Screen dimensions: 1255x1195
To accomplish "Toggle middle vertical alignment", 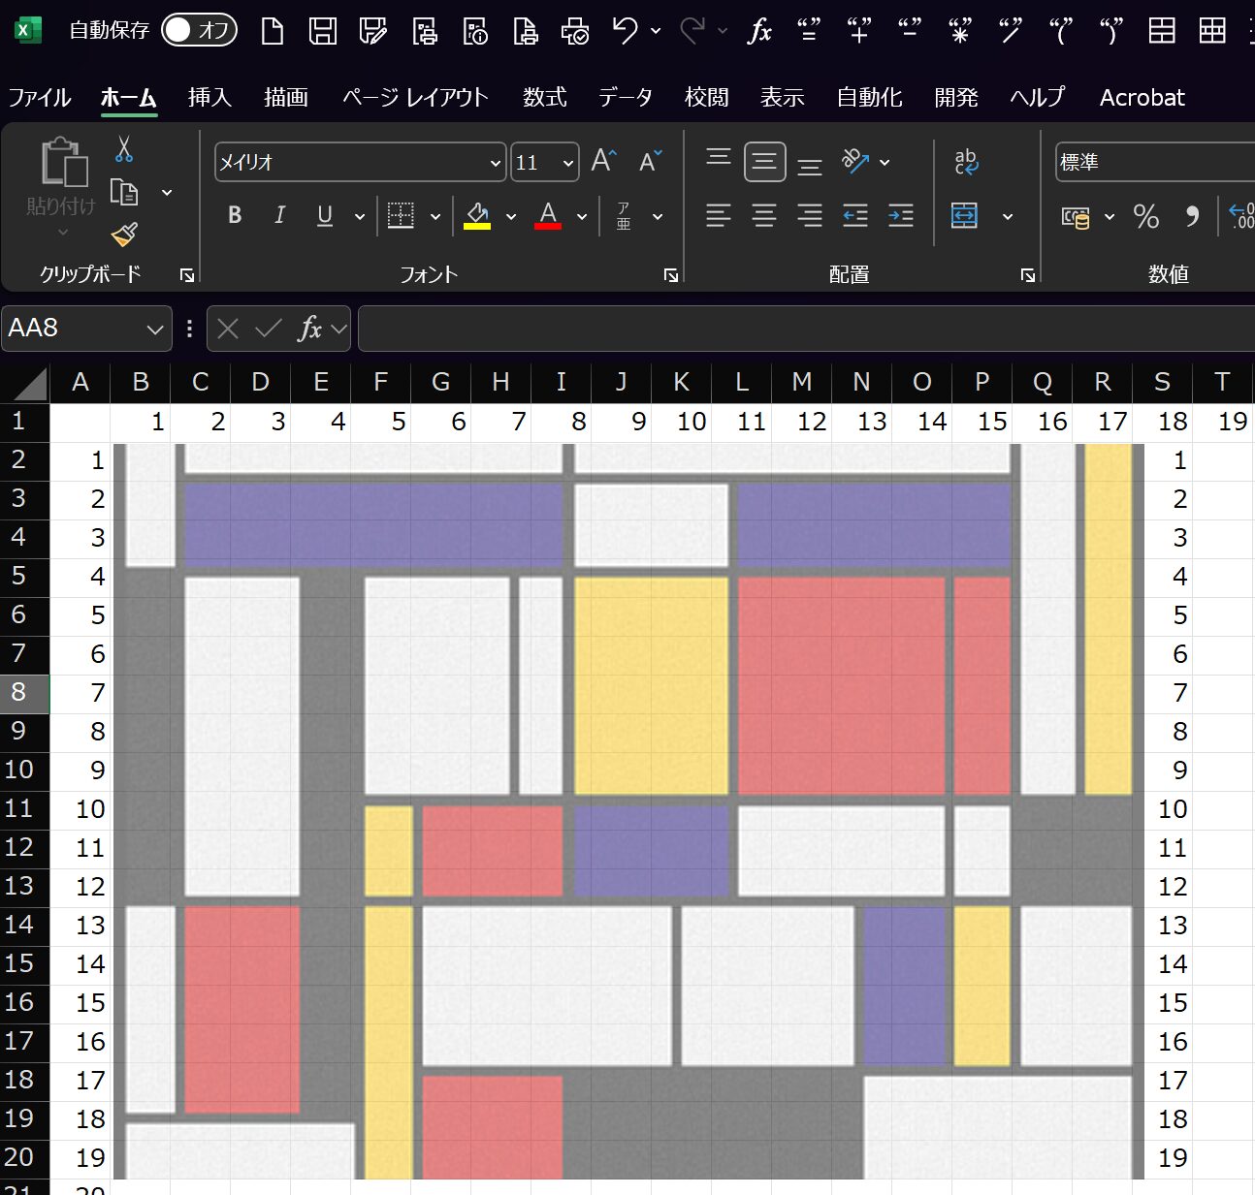I will coord(764,161).
